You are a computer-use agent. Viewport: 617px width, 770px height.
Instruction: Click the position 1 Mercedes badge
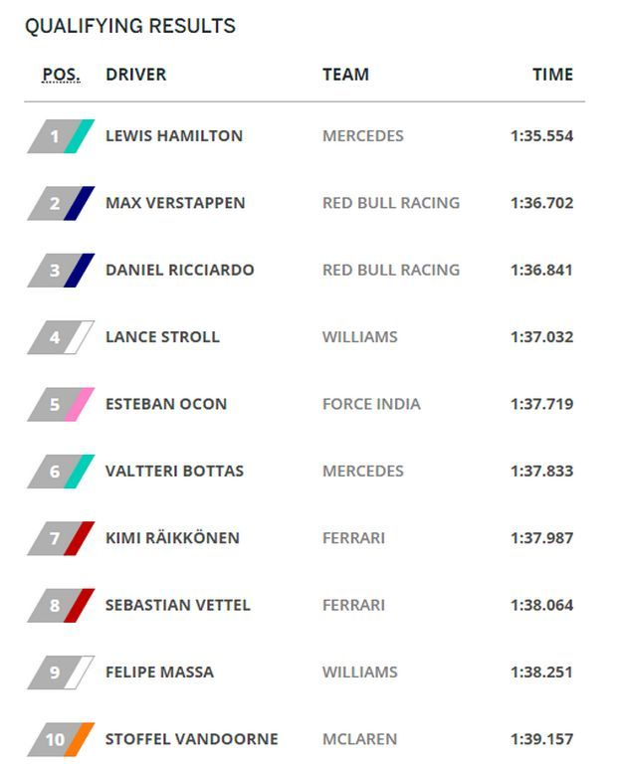(61, 136)
